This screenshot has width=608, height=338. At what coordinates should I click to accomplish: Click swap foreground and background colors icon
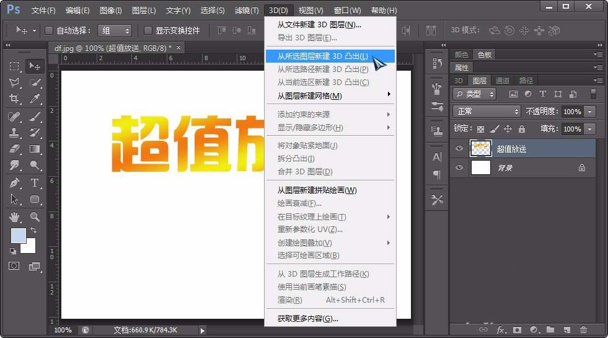coord(33,230)
